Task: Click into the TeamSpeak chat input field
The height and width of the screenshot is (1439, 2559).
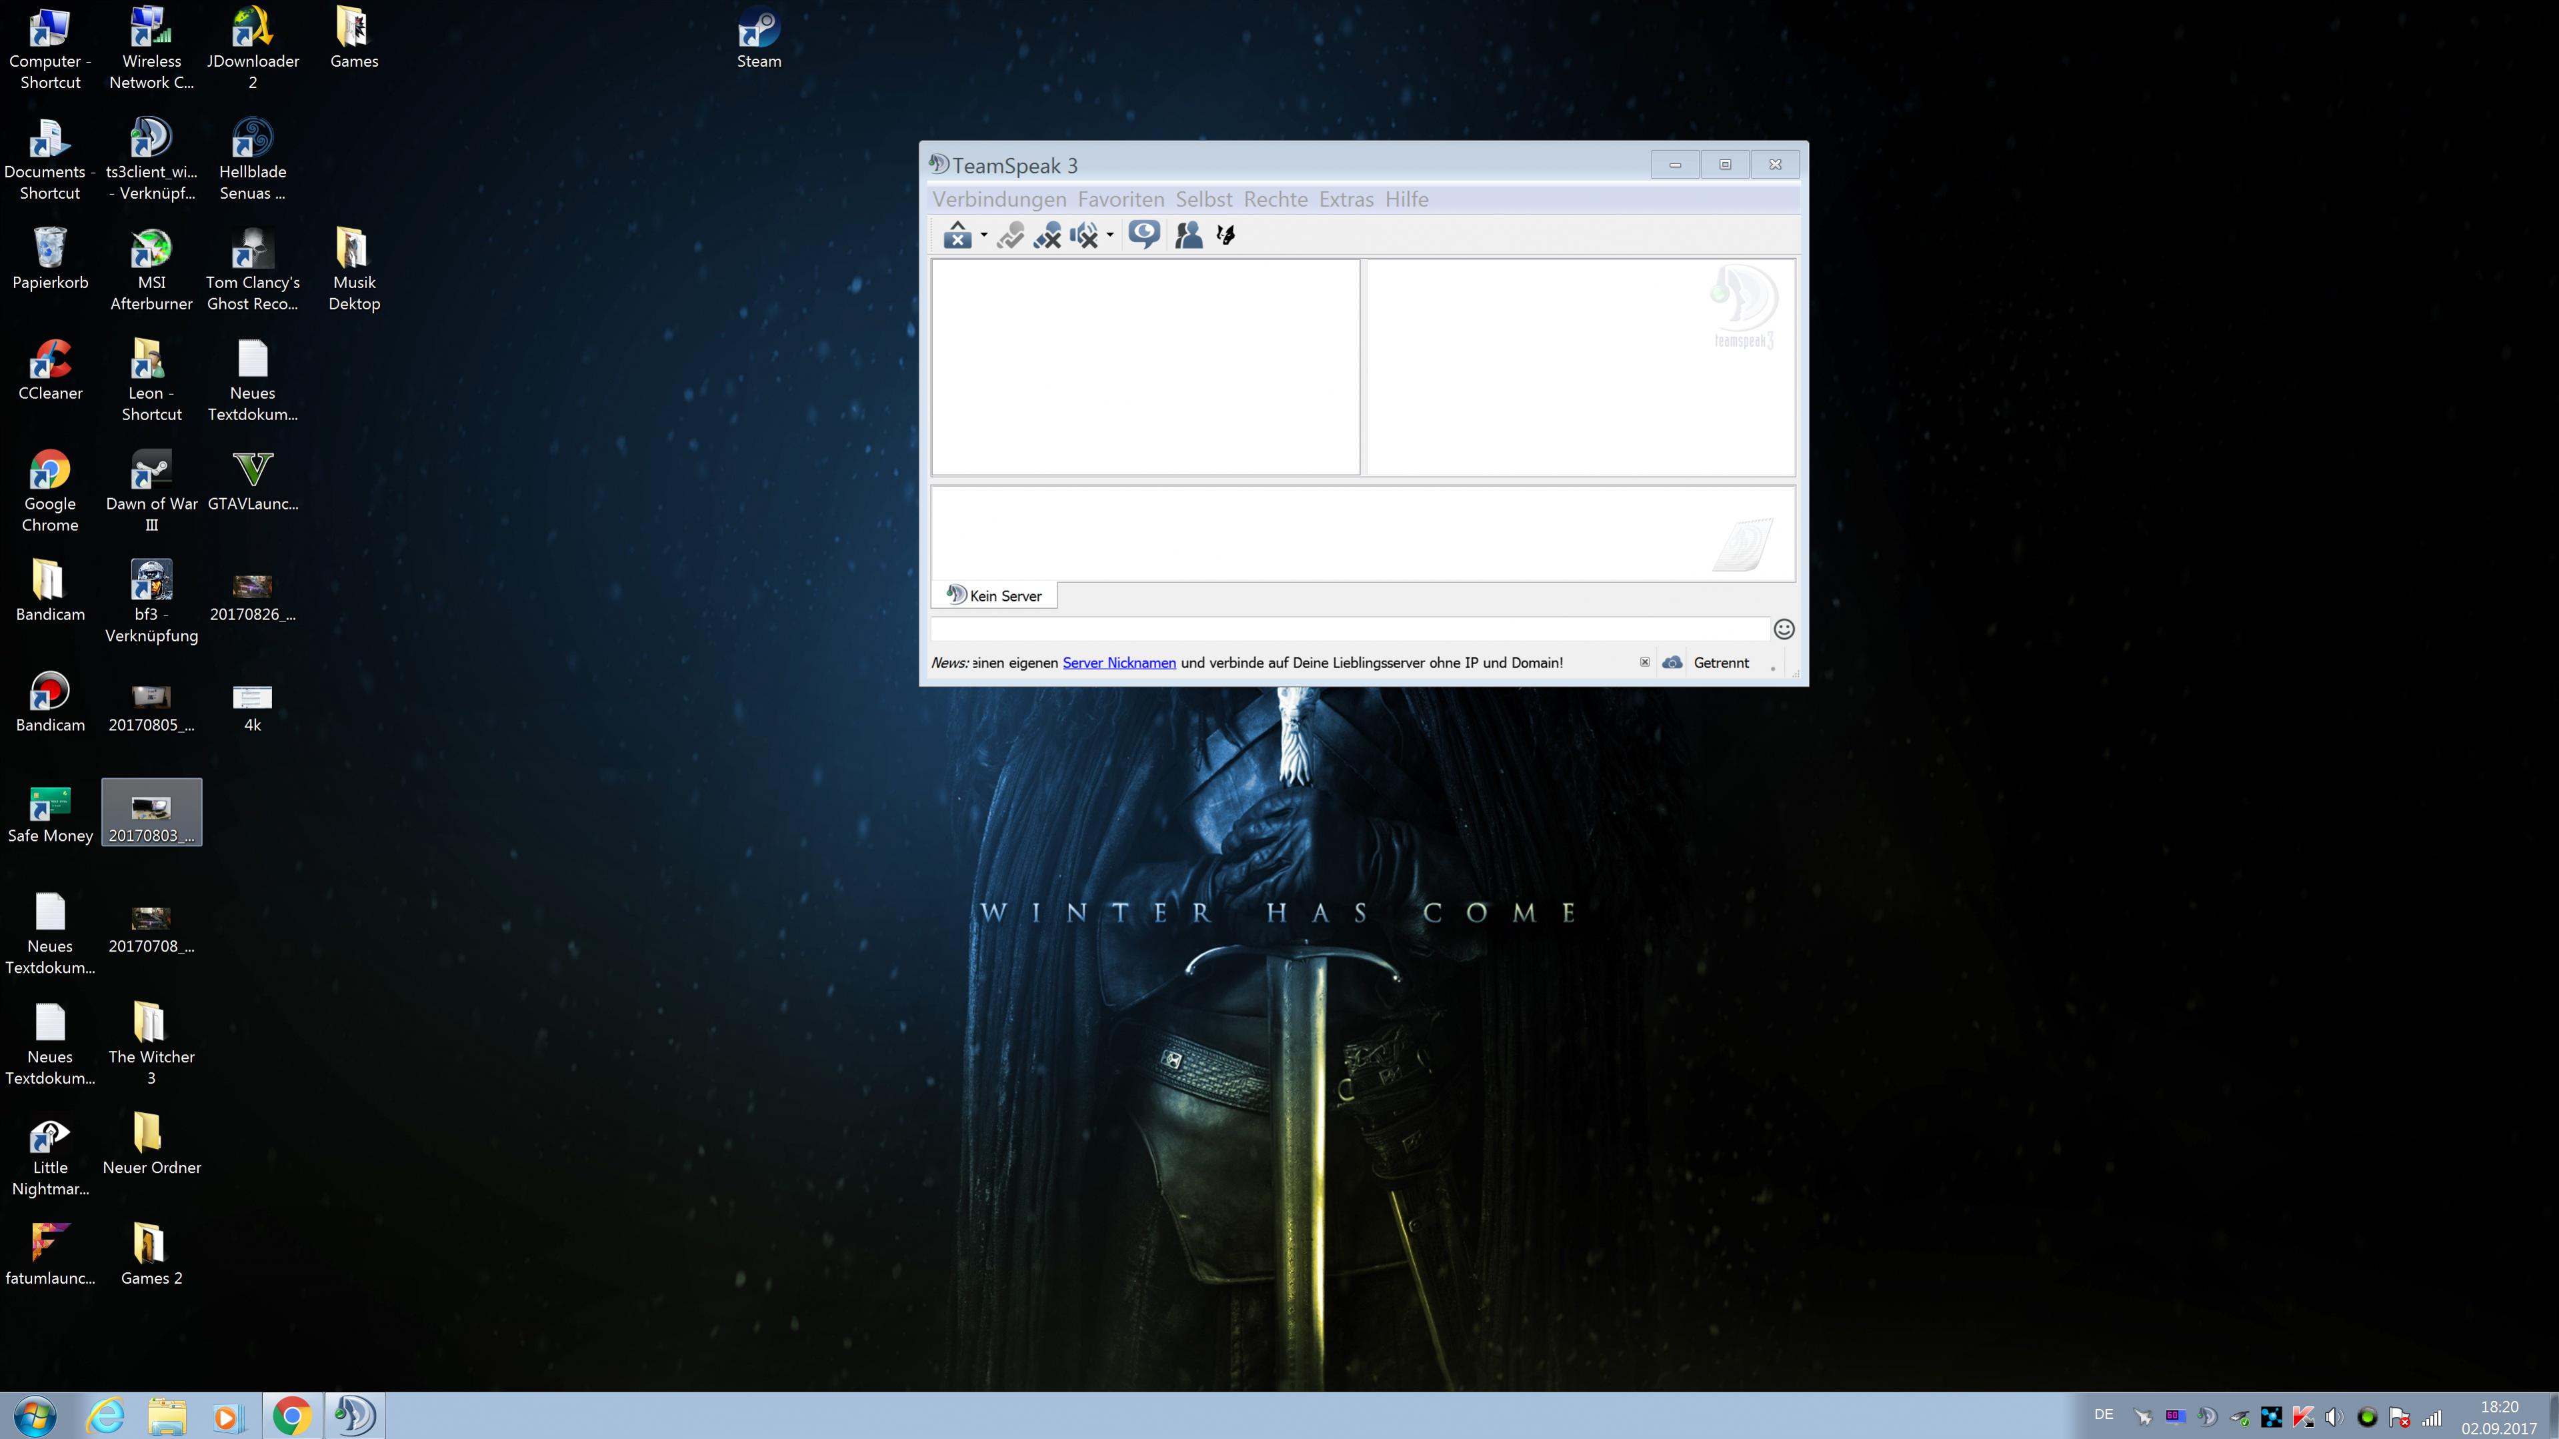Action: pos(1349,628)
